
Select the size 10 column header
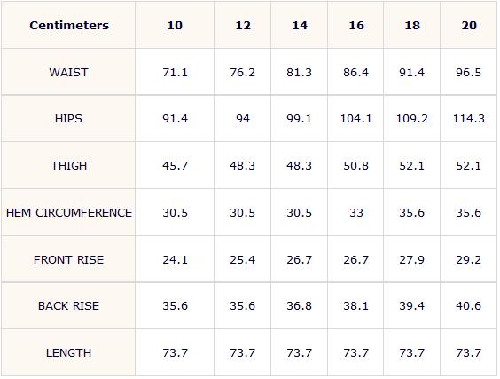click(175, 25)
